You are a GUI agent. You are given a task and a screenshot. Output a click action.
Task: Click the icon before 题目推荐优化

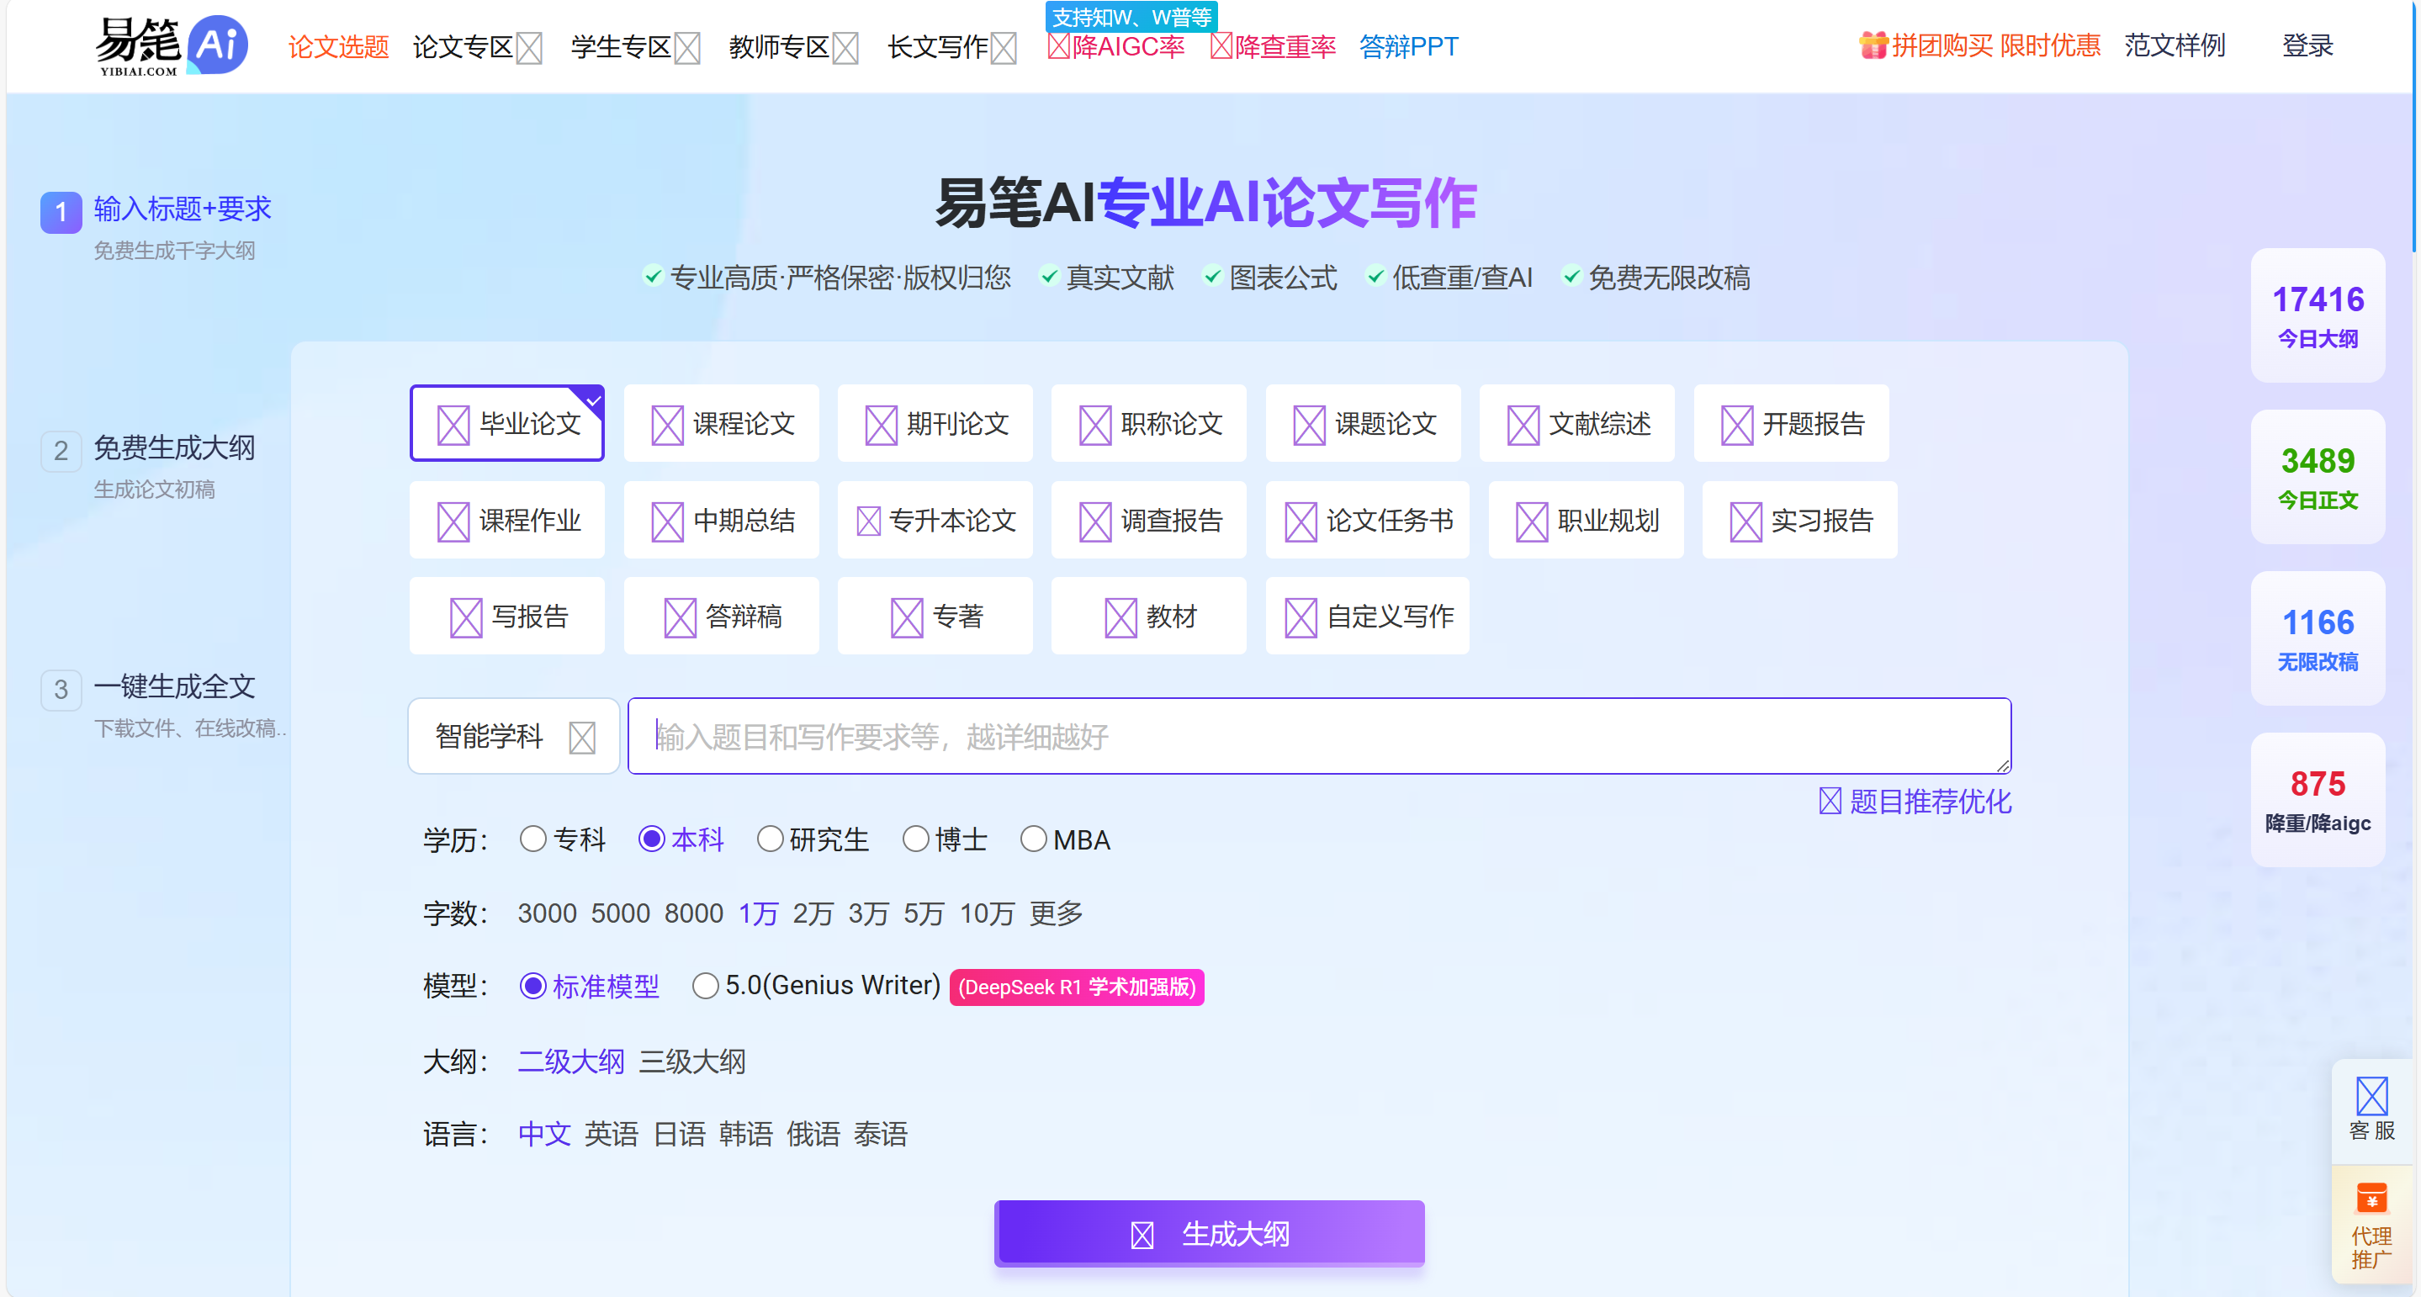1830,801
